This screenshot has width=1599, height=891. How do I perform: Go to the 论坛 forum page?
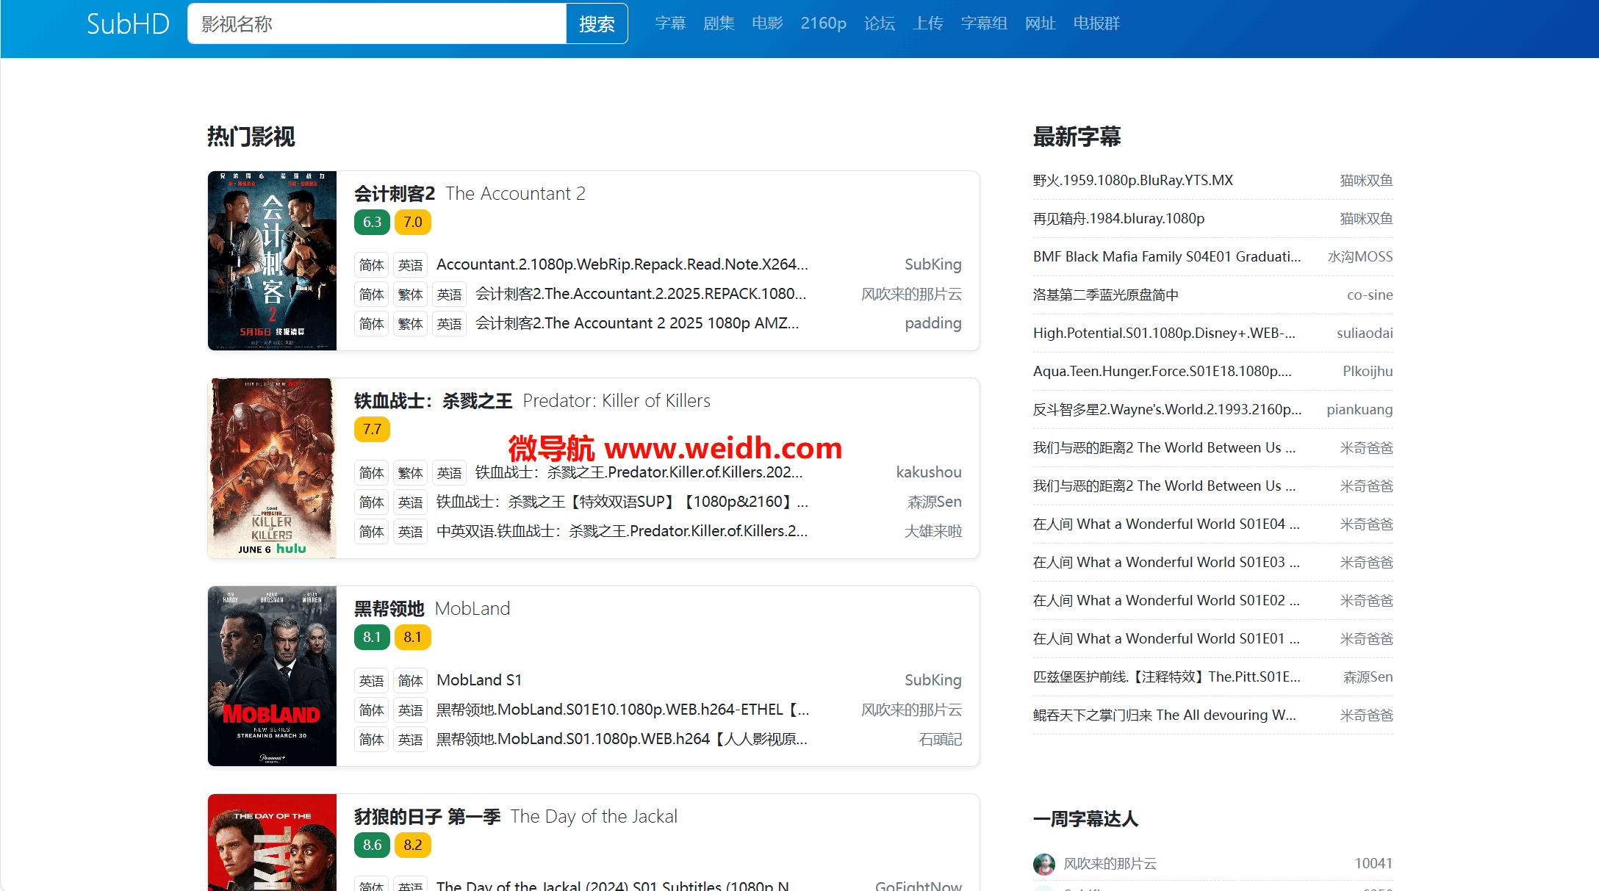[x=879, y=24]
